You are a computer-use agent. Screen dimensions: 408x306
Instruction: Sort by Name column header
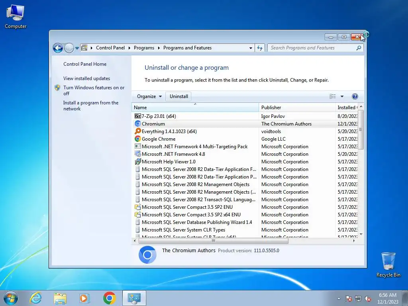coord(195,108)
